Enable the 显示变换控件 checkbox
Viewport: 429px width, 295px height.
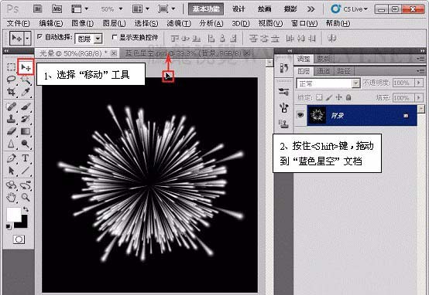point(115,36)
